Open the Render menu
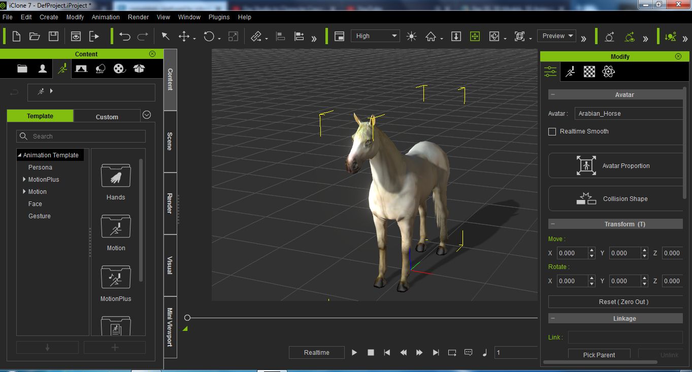This screenshot has height=372, width=692. coord(138,17)
